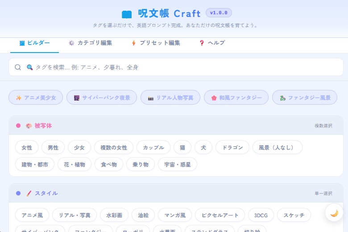The image size is (348, 232).
Task: Toggle the 複数の女性 tag
Action: point(114,147)
